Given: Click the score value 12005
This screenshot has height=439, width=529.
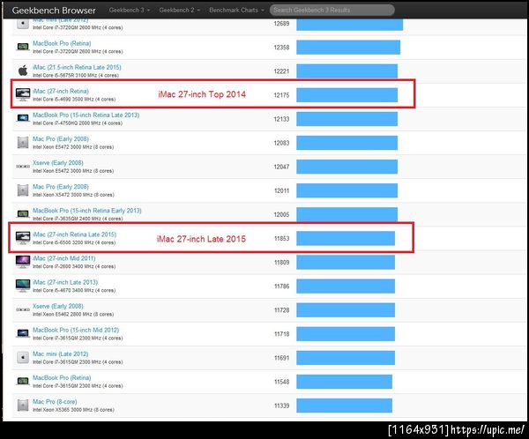Looking at the screenshot, I should tap(281, 214).
